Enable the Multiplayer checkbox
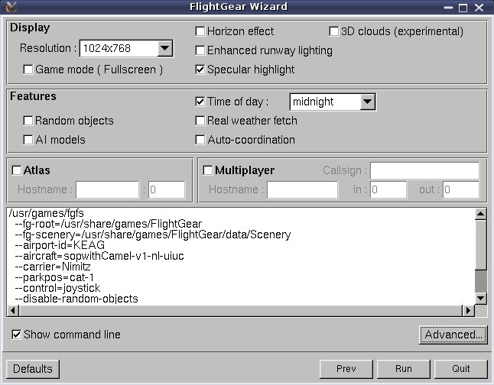The height and width of the screenshot is (385, 494). (x=208, y=170)
